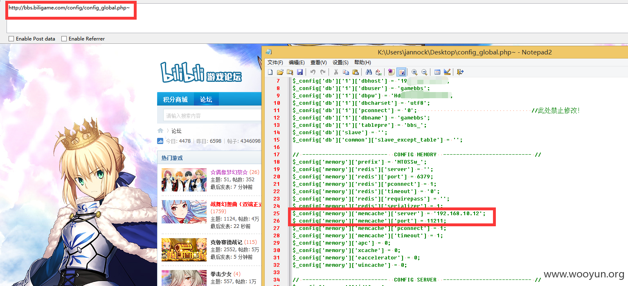Click 战舞幻想曲 game thumbnail
This screenshot has width=628, height=286.
pyautogui.click(x=184, y=212)
